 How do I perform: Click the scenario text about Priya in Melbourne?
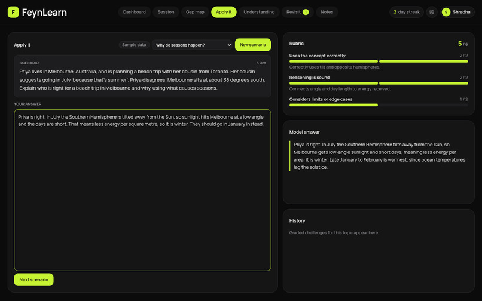pyautogui.click(x=142, y=80)
